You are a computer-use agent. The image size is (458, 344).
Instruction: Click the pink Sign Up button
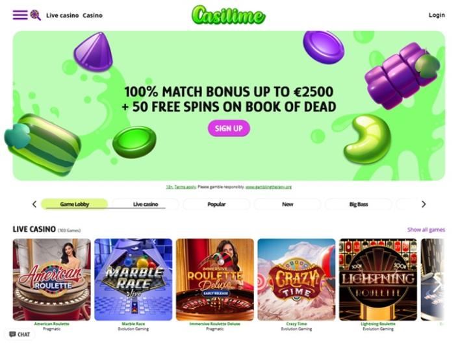coord(229,129)
